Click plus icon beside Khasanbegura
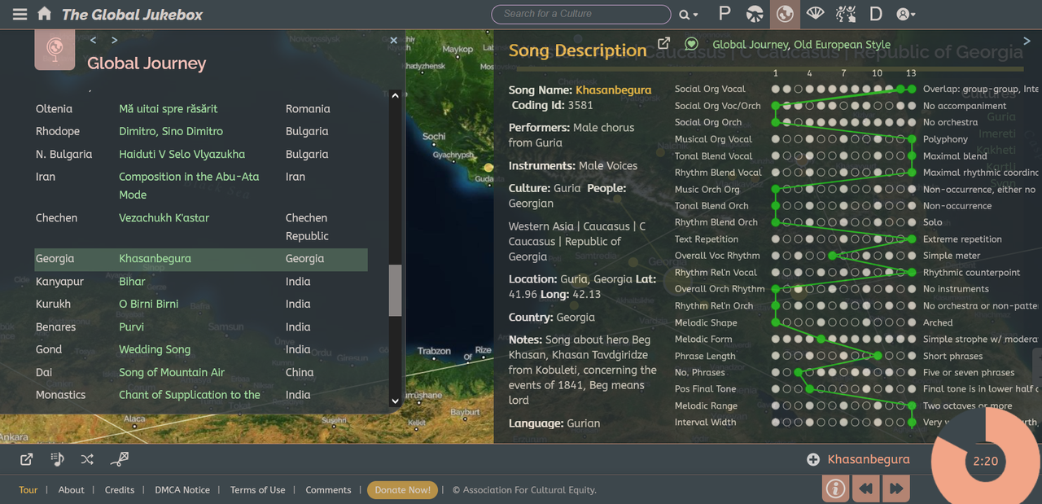 coord(813,460)
